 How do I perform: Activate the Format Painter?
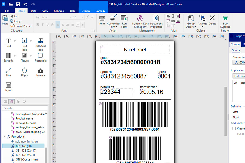pyautogui.click(x=21, y=26)
